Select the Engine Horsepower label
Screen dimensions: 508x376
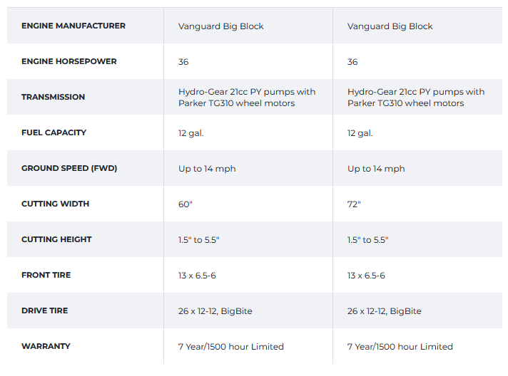(68, 61)
